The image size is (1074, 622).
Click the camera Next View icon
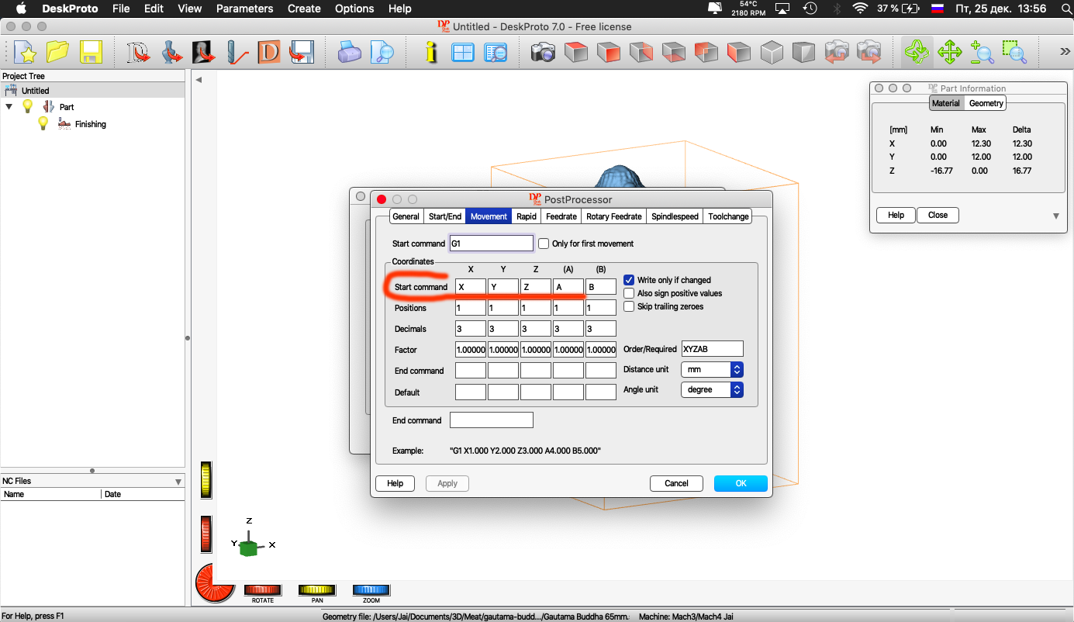(869, 53)
